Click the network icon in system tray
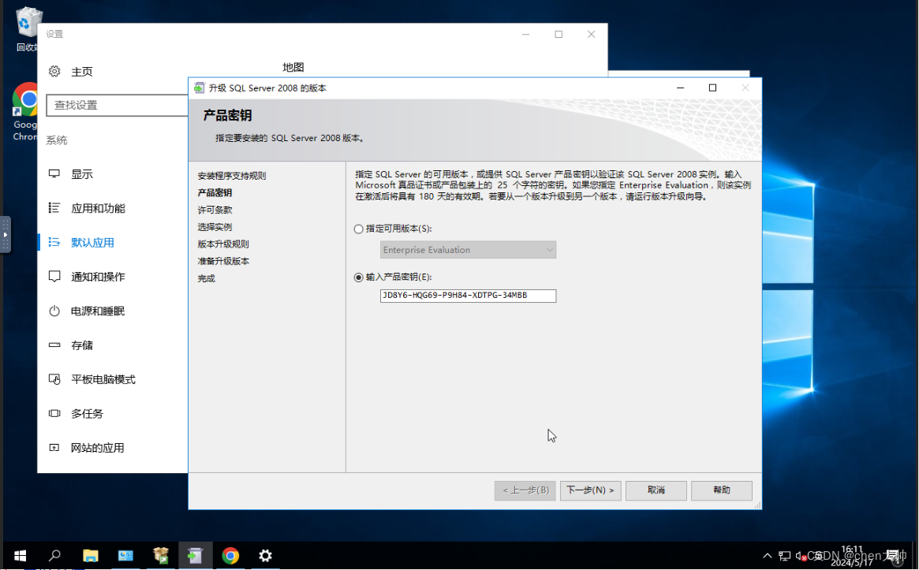The image size is (919, 570). [x=784, y=556]
